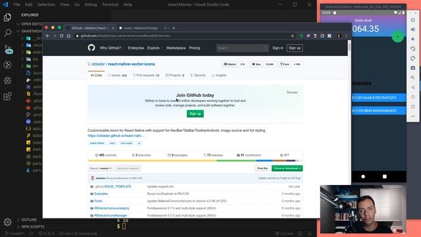Open the Debug view bug icon in VS Code
Viewport: 421px width, 237px height.
[x=7, y=80]
